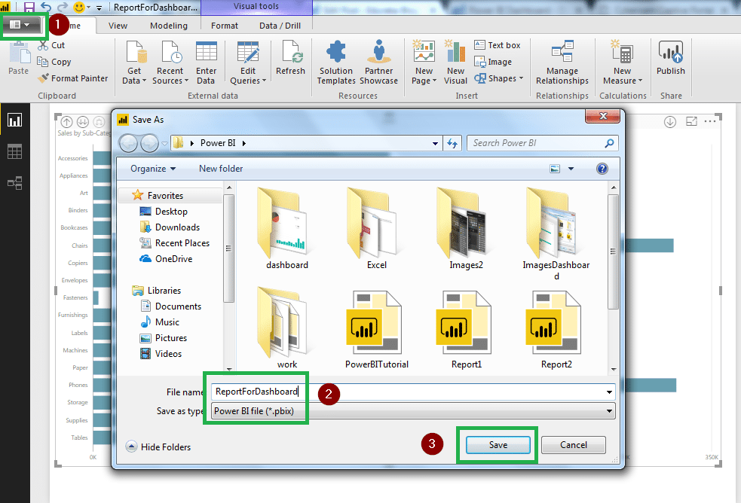Switch to Data view in left sidebar
741x503 pixels.
tap(14, 151)
